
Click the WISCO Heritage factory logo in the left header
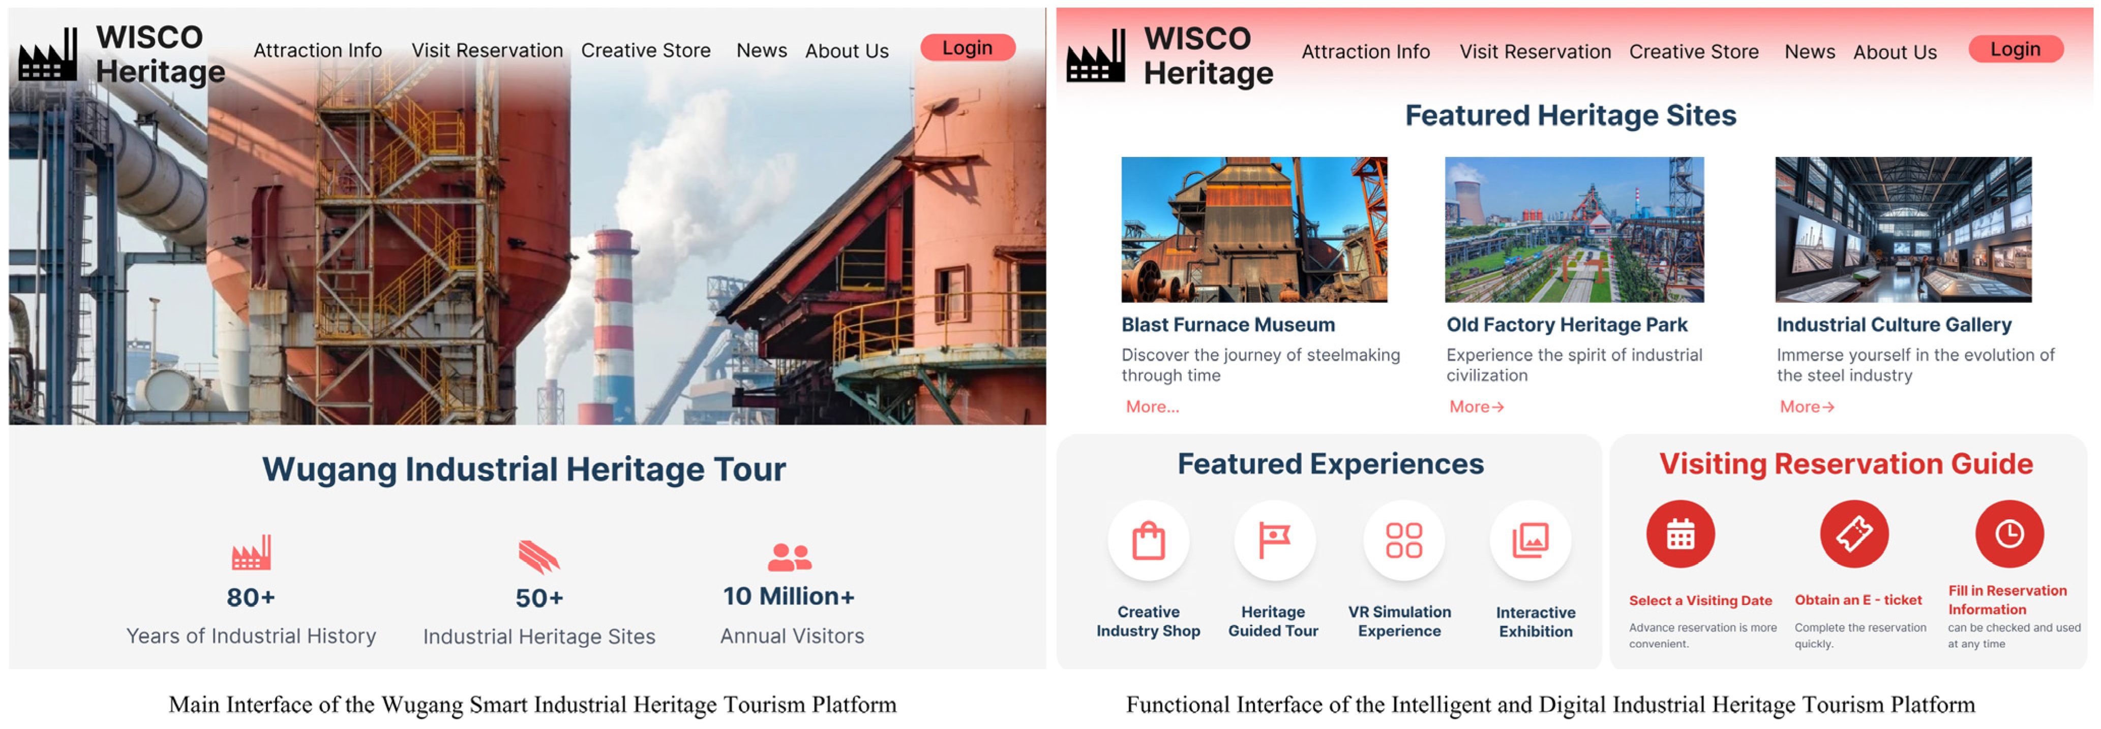48,55
